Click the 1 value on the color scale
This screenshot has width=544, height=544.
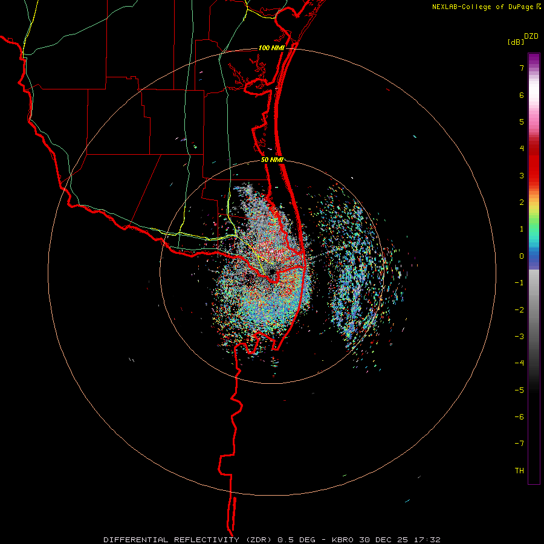[x=522, y=229]
